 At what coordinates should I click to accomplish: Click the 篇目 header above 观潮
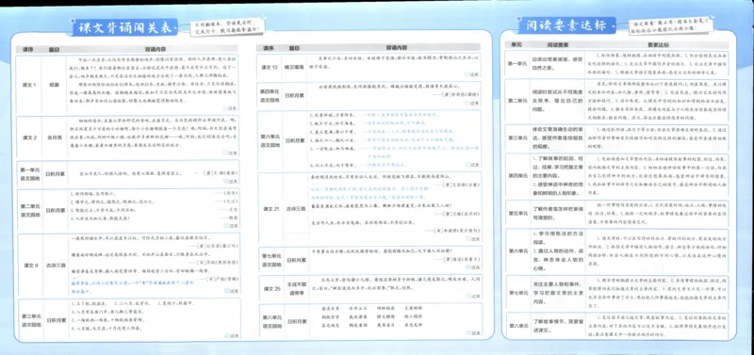tap(54, 49)
